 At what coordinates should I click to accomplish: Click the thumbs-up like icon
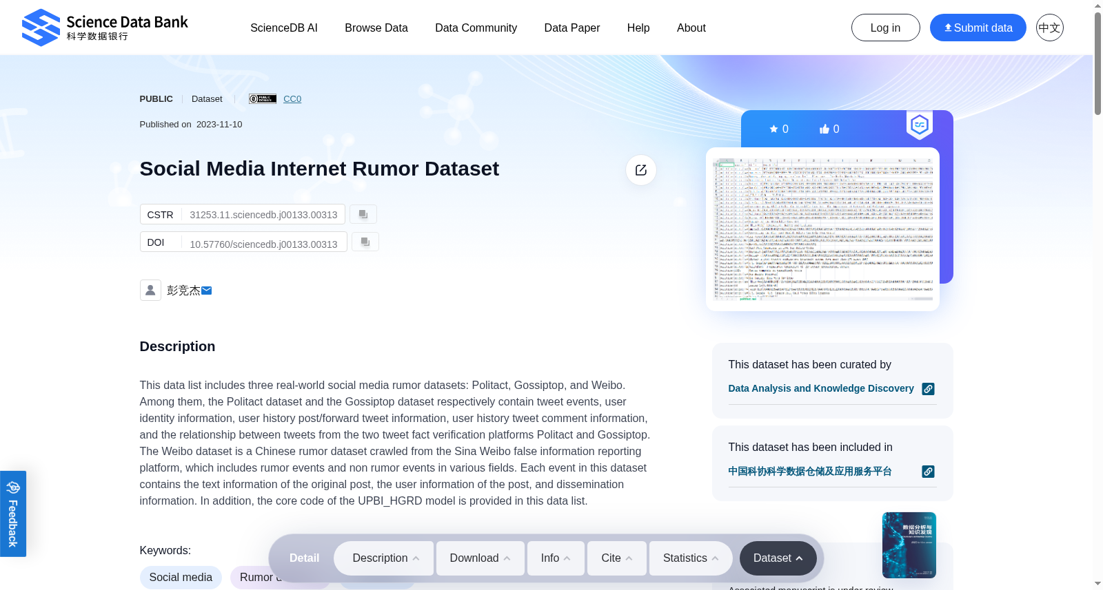[824, 129]
